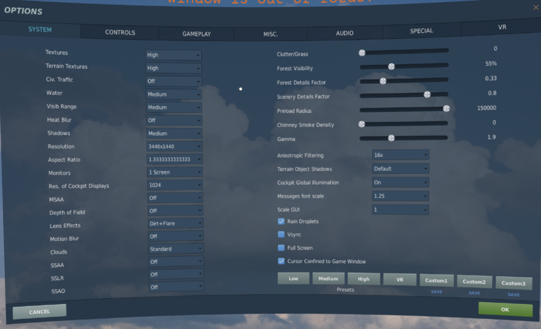This screenshot has height=329, width=541.
Task: Open the Clouds Standard dropdown
Action: click(x=176, y=249)
